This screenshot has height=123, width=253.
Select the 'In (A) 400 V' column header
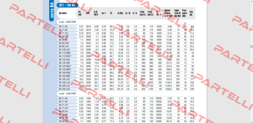point(96,13)
